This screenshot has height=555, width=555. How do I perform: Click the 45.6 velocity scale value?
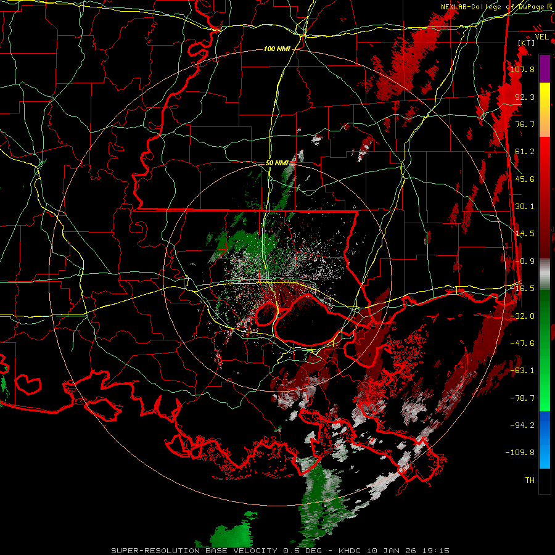[x=525, y=179]
